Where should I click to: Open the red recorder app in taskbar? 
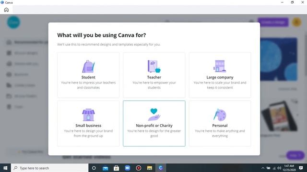139,168
